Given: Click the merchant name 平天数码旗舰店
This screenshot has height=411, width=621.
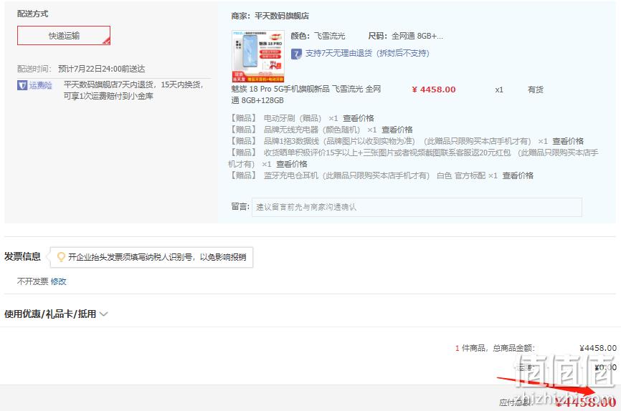Looking at the screenshot, I should click(282, 16).
